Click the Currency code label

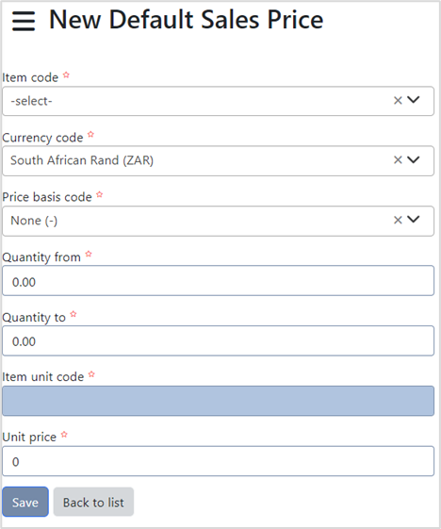pyautogui.click(x=42, y=138)
